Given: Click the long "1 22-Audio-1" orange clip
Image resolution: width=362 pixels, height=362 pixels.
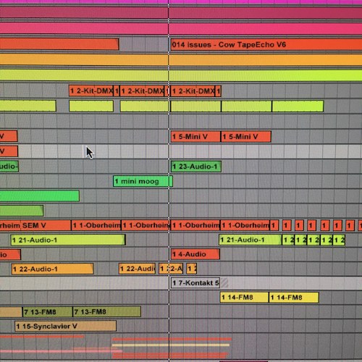Looking at the screenshot, I should tap(52, 269).
